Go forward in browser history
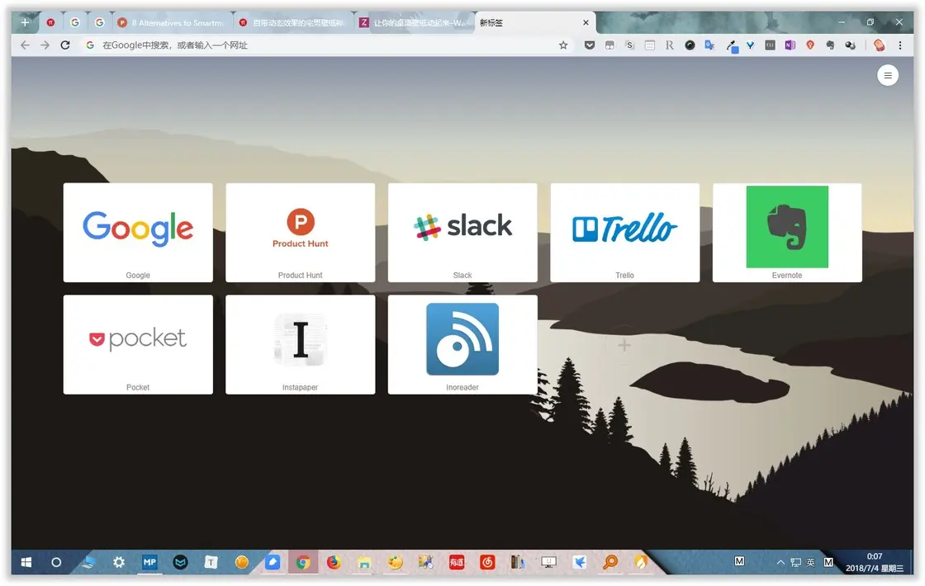925x586 pixels. [45, 45]
